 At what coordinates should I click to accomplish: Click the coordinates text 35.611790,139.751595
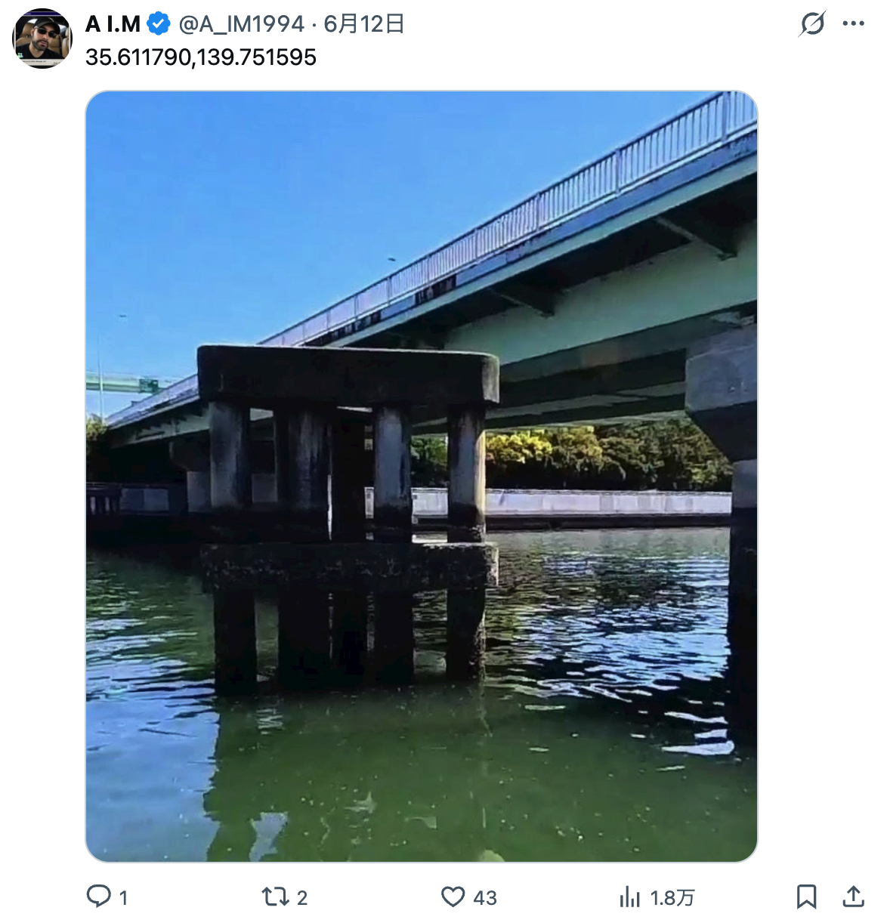[201, 57]
